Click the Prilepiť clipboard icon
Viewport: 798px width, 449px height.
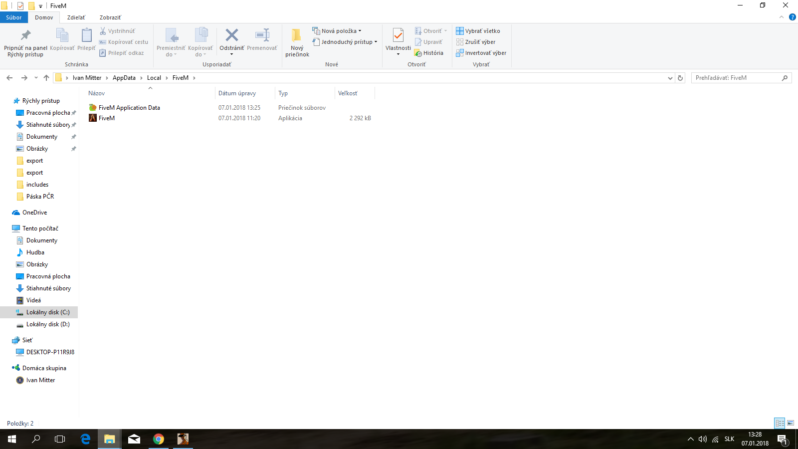pyautogui.click(x=86, y=35)
